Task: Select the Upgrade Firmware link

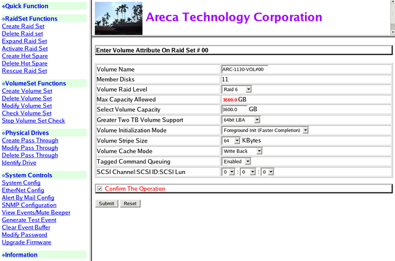Action: coord(27,242)
